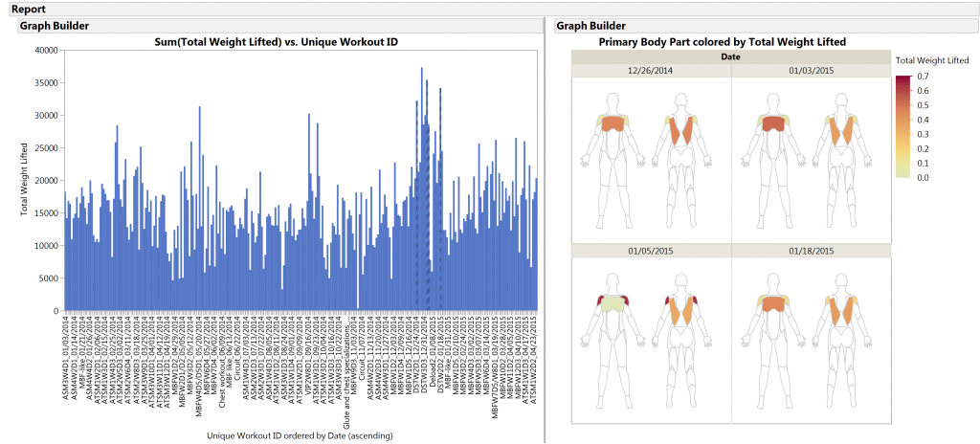980x444 pixels.
Task: Click the 25000 y-axis tick value
Action: (47, 147)
